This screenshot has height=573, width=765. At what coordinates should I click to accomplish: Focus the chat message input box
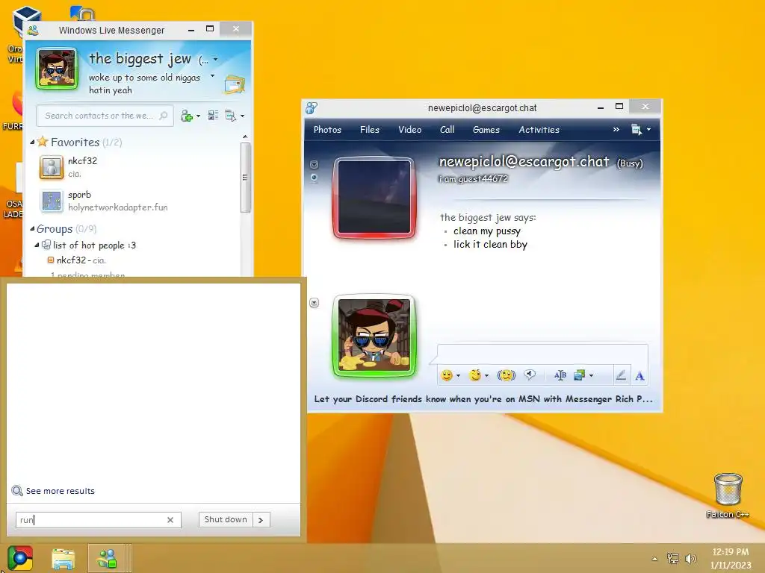tap(542, 354)
